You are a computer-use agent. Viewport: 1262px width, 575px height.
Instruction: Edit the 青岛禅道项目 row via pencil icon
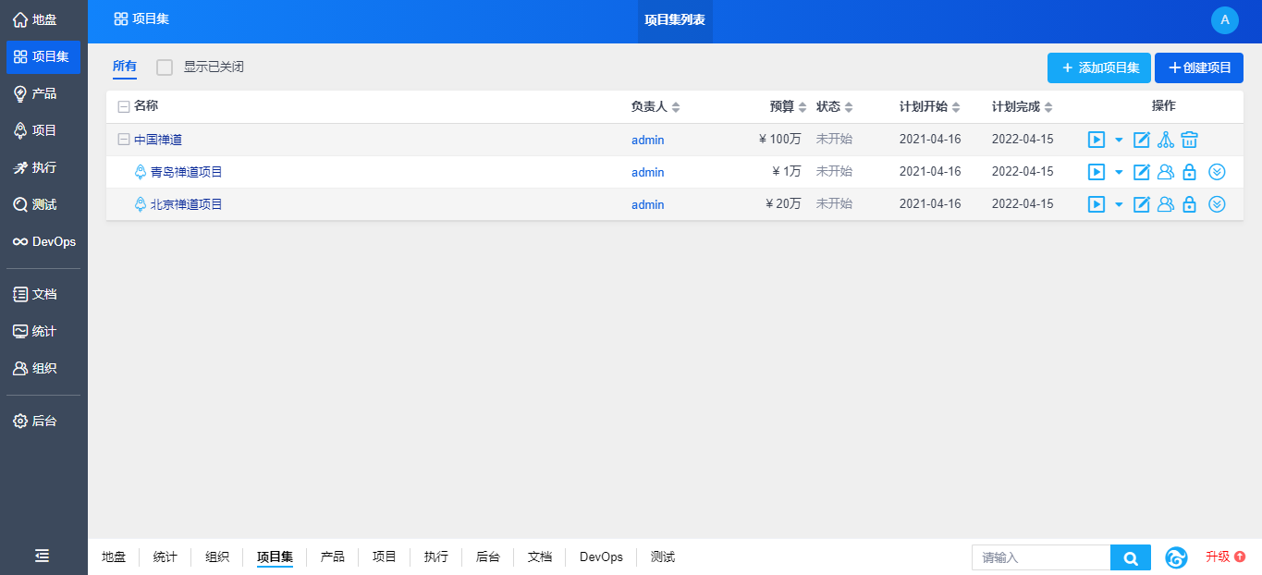coord(1142,172)
